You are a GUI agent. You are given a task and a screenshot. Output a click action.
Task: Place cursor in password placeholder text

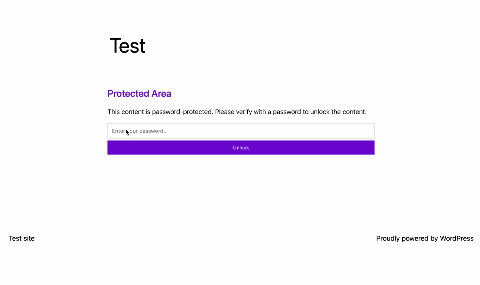pos(139,131)
